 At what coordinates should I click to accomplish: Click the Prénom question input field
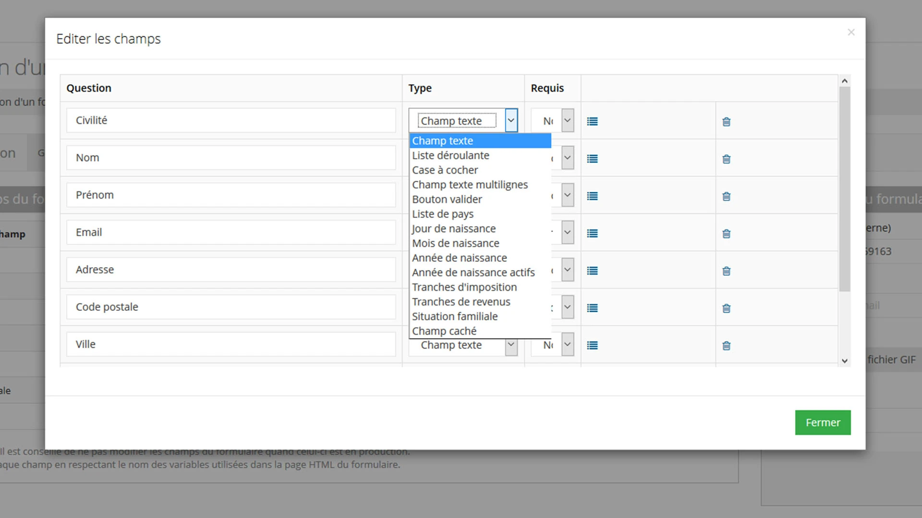pos(230,195)
